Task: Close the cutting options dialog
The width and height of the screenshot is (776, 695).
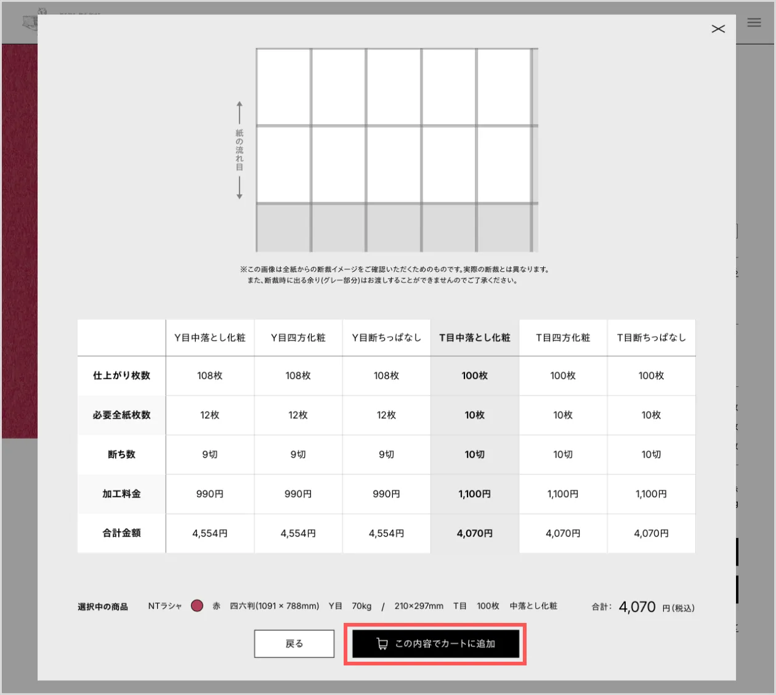Action: (718, 29)
